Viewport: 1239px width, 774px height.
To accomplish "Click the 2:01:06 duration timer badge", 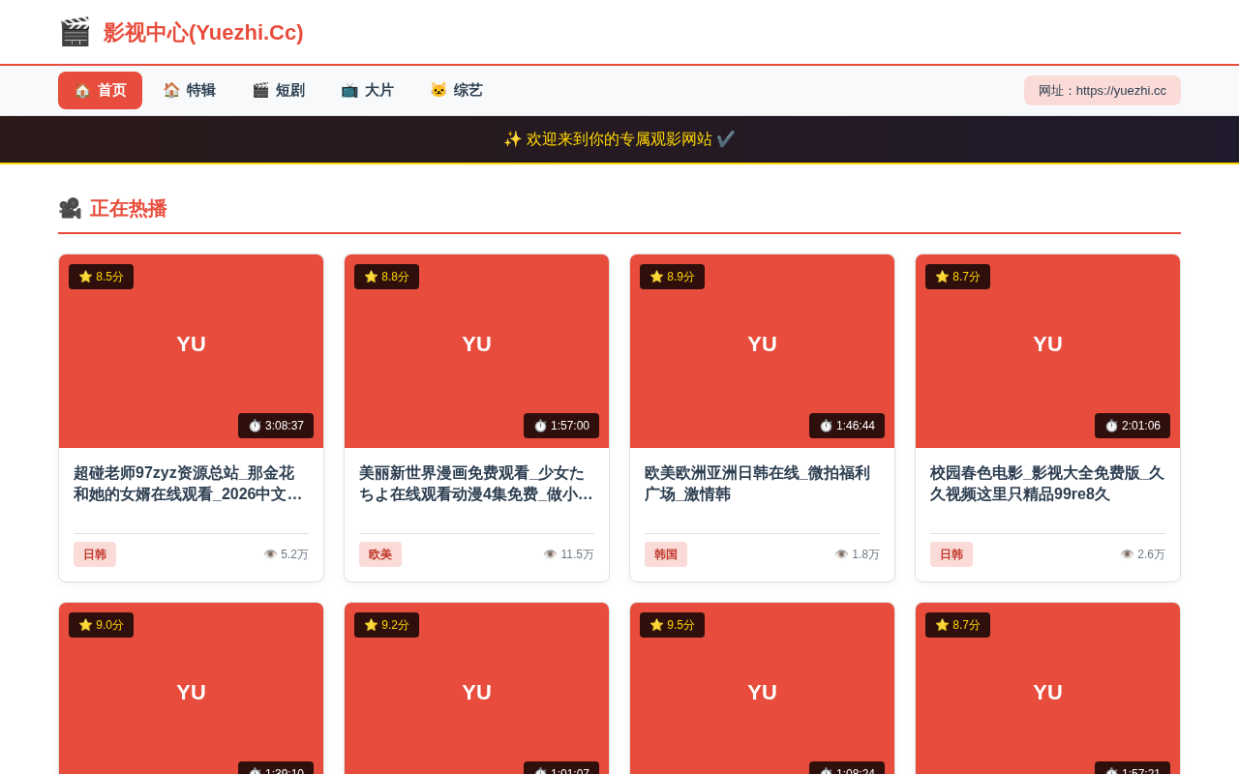I will [1133, 426].
